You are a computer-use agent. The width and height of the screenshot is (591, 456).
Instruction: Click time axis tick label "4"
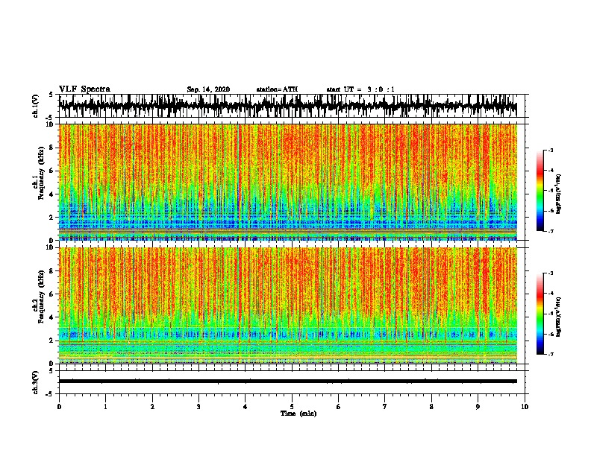click(246, 407)
